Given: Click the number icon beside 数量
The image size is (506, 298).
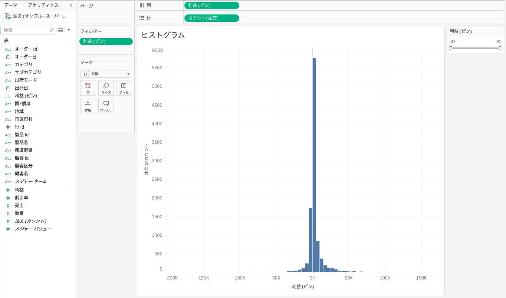Looking at the screenshot, I should [8, 213].
